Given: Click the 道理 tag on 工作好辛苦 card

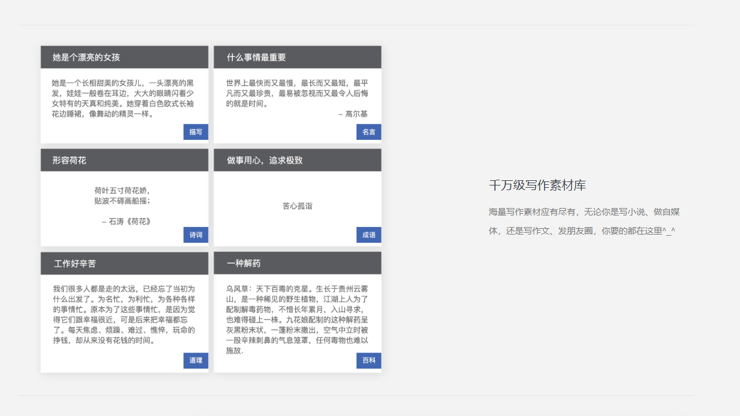Looking at the screenshot, I should pos(195,361).
